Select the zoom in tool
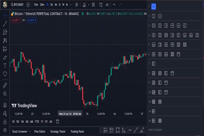Image resolution: width=204 pixels, height=136 pixels. pos(5,93)
